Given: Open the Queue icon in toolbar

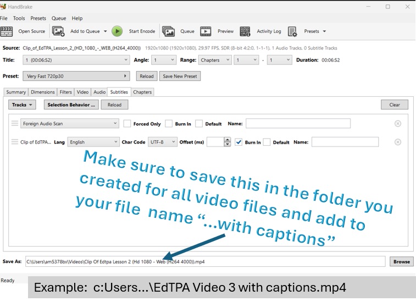Looking at the screenshot, I should tap(168, 31).
